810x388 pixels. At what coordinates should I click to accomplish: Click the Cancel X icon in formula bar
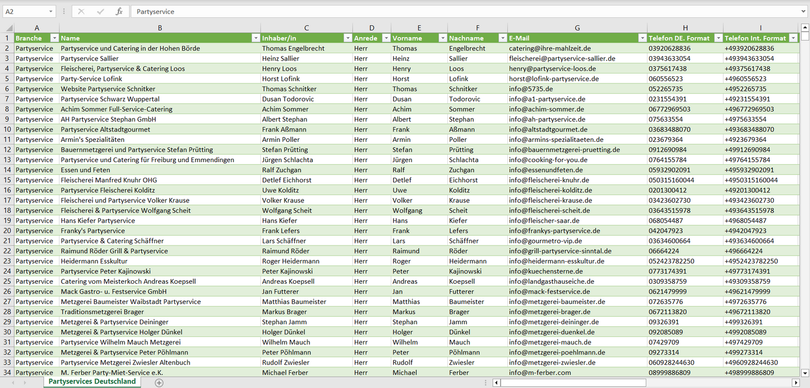coord(81,11)
